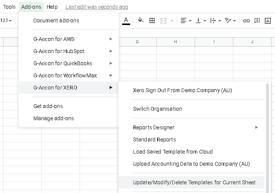The height and width of the screenshot is (193, 275).
Task: Close the Add-ons menu
Action: click(31, 7)
